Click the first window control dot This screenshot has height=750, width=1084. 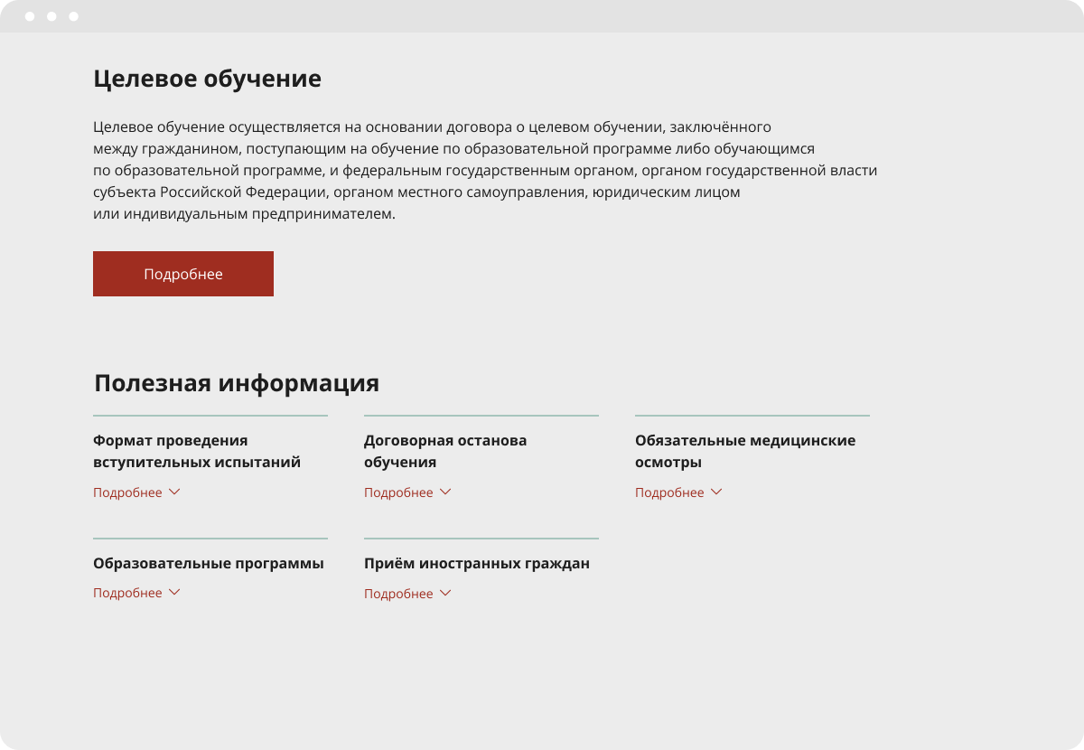pos(30,16)
